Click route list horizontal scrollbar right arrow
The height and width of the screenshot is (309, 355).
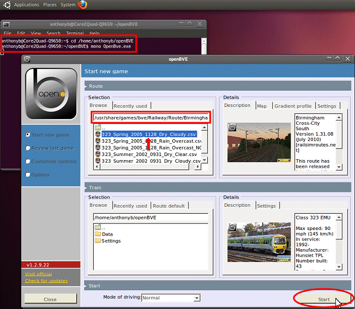point(198,167)
